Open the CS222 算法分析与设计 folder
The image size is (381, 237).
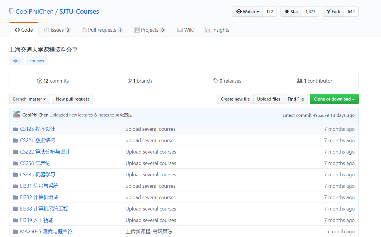pos(45,152)
